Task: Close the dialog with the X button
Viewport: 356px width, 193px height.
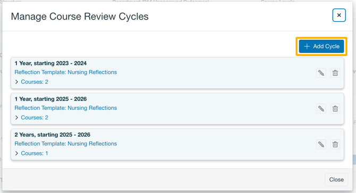Action: [339, 15]
